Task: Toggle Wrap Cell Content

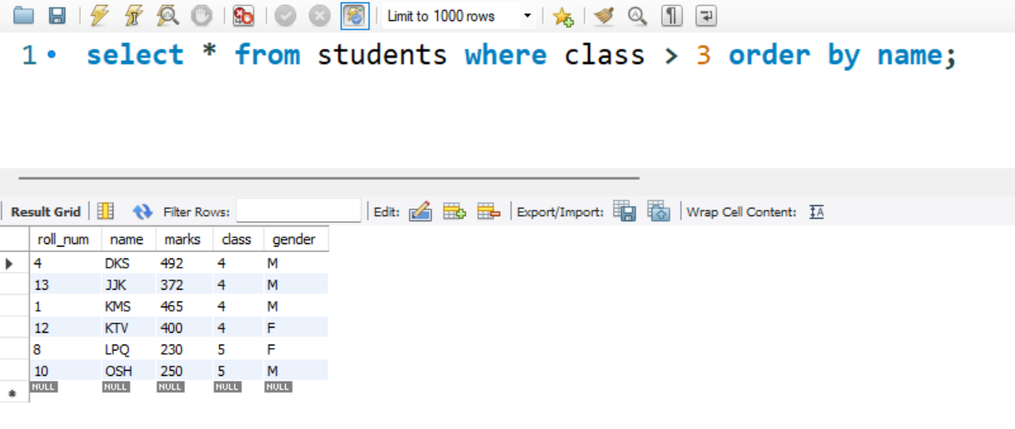Action: coord(816,212)
